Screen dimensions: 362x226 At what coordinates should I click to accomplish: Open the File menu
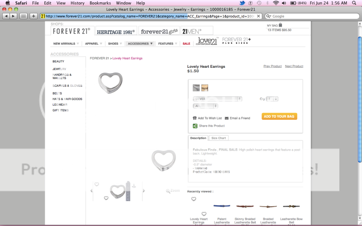35,3
